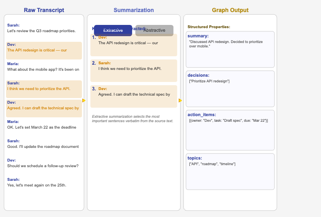Click the arrow between Transcript and Summarization panels
The width and height of the screenshot is (321, 217).
click(x=84, y=100)
